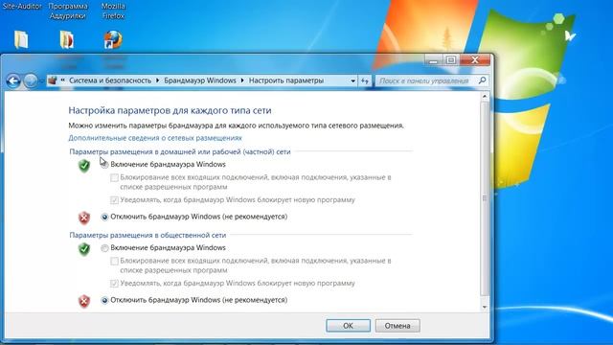Click Настроить параметры breadcrumb
Screen dimensions: 613x345
pyautogui.click(x=286, y=80)
